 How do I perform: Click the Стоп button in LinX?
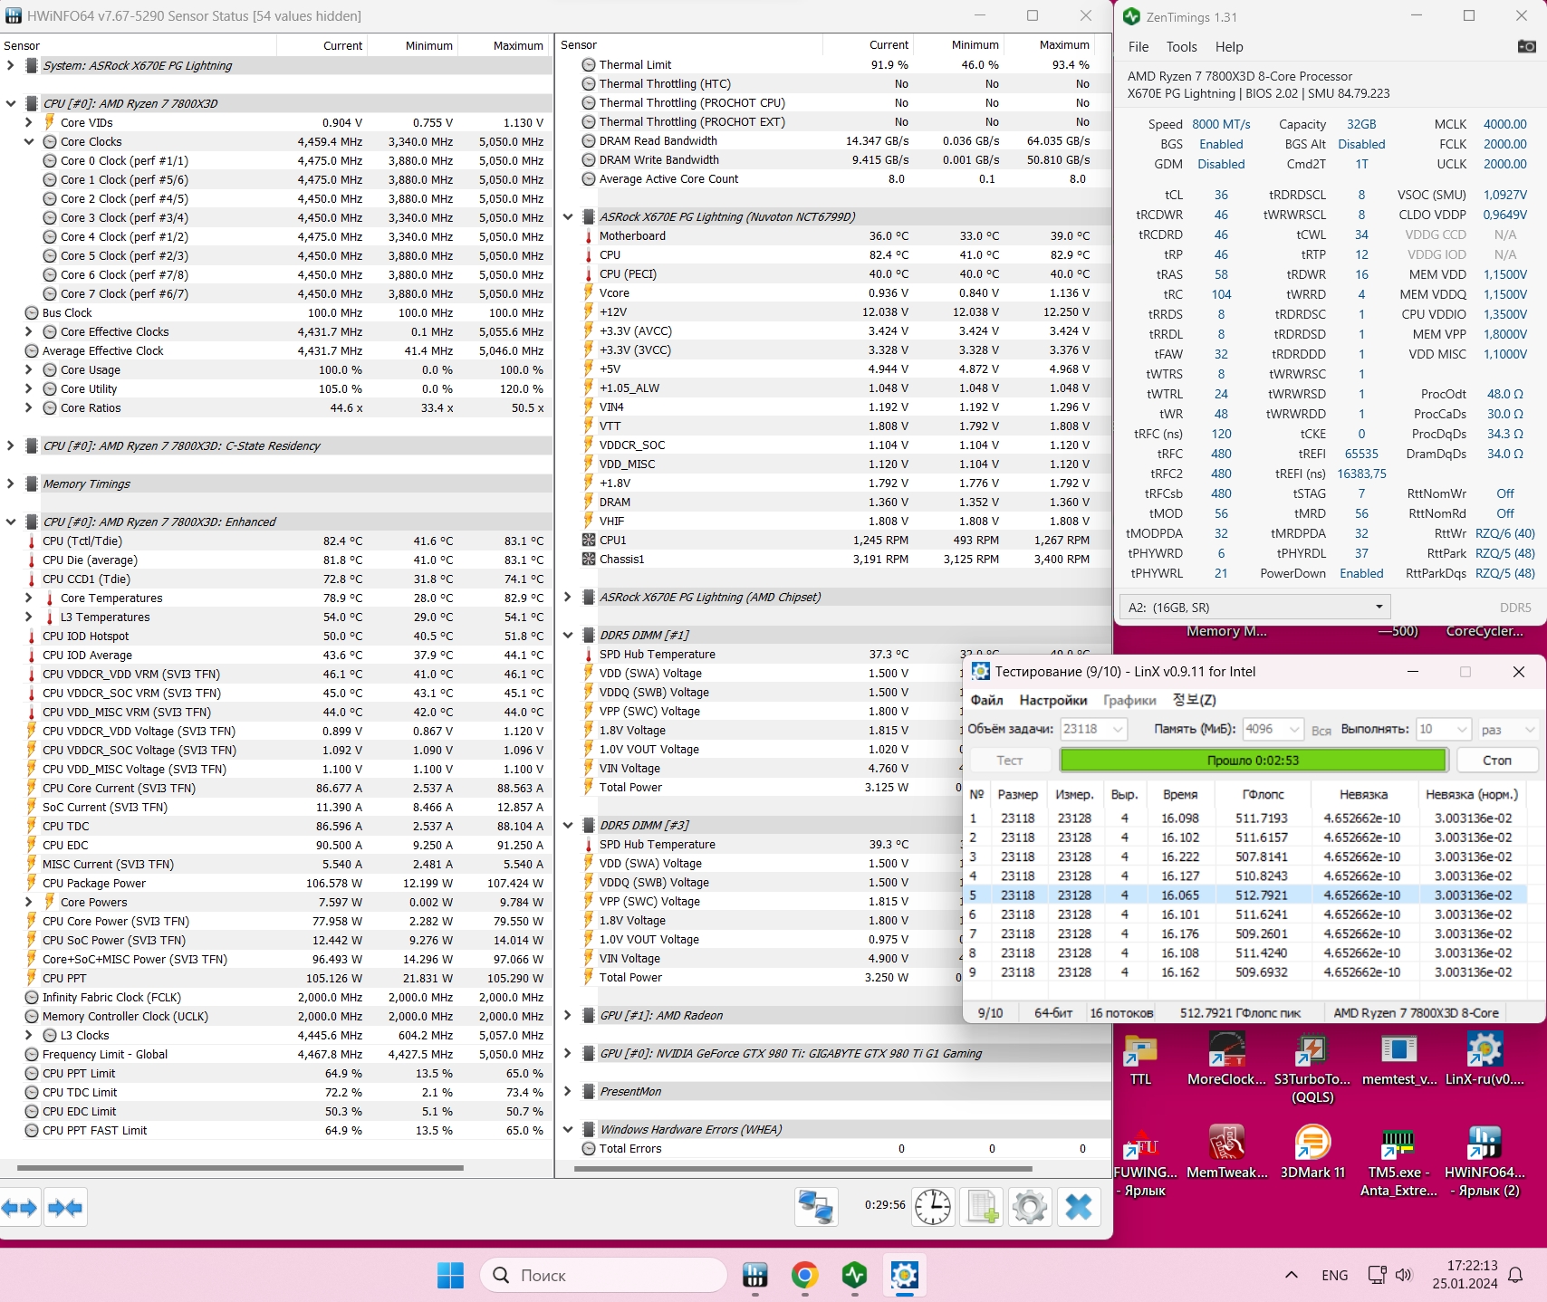pyautogui.click(x=1496, y=760)
